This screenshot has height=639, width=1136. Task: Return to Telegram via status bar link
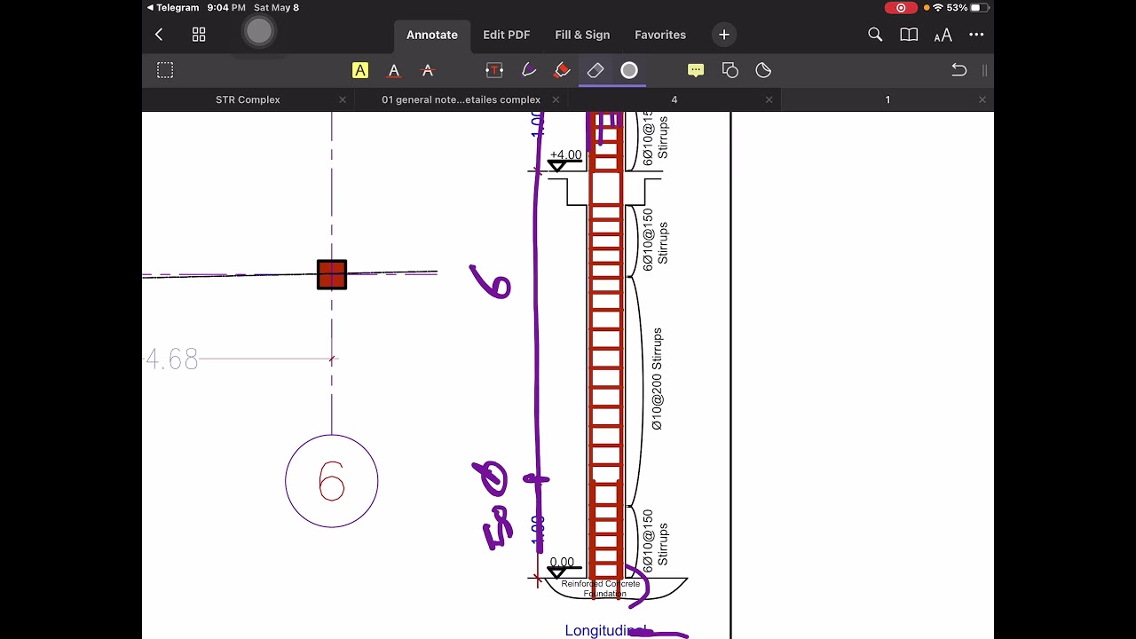coord(173,7)
